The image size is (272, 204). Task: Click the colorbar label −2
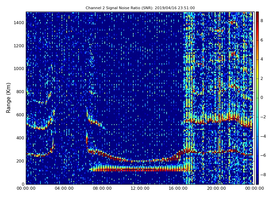263,117
